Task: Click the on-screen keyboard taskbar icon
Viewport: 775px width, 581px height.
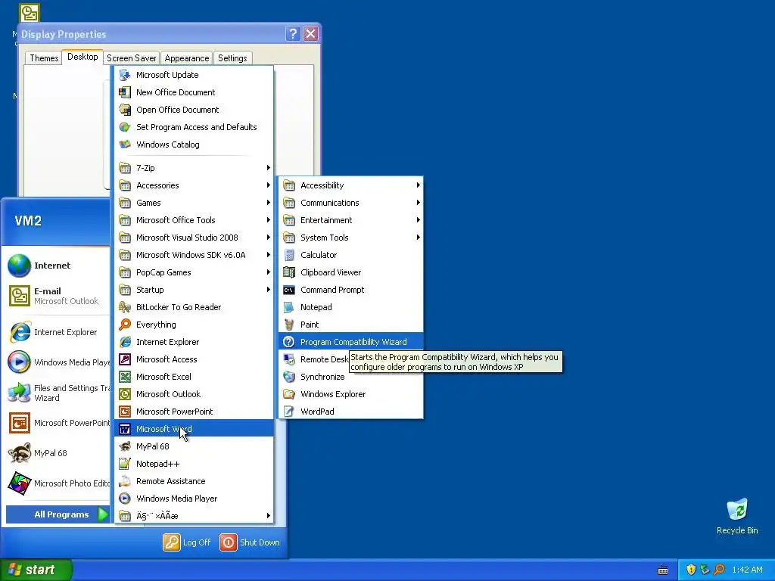Action: pos(663,570)
